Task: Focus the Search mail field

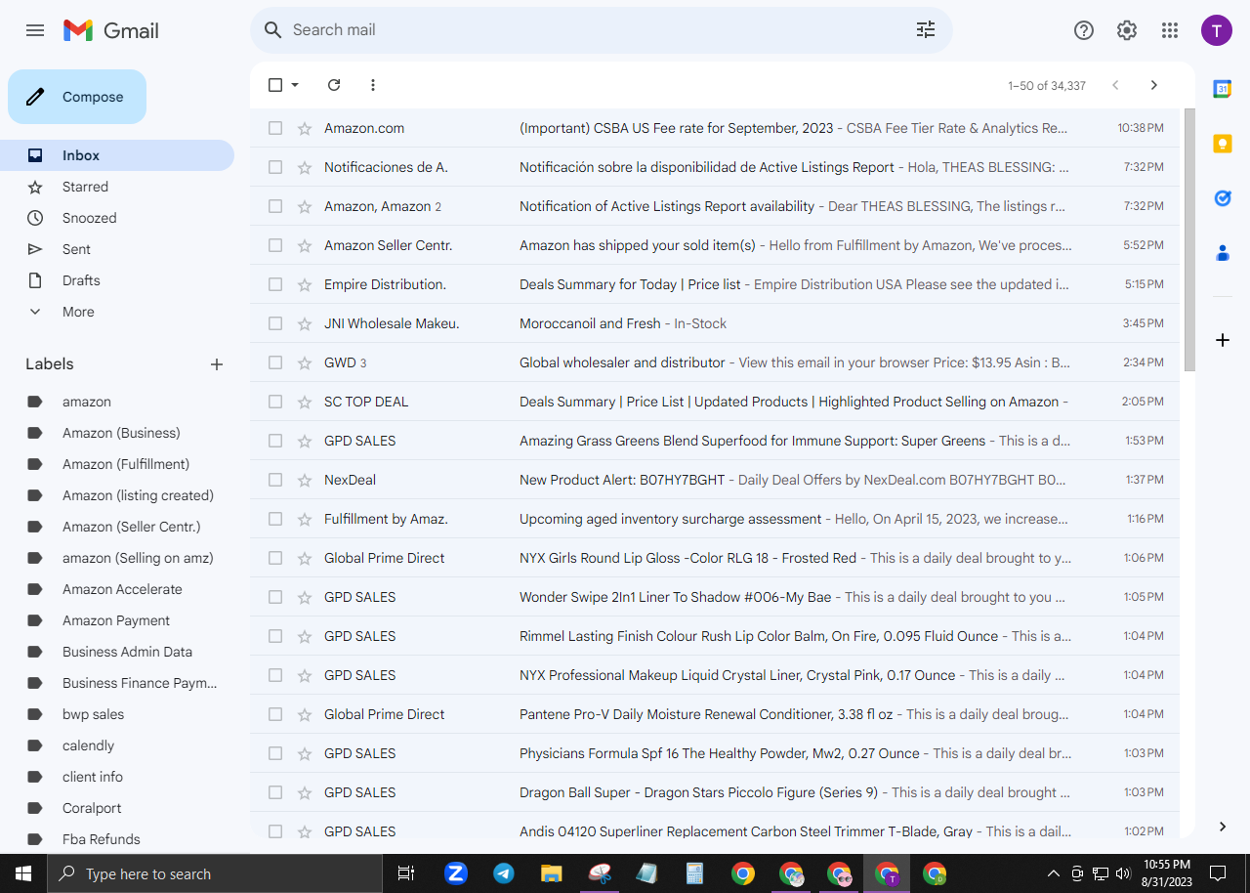Action: pos(601,30)
